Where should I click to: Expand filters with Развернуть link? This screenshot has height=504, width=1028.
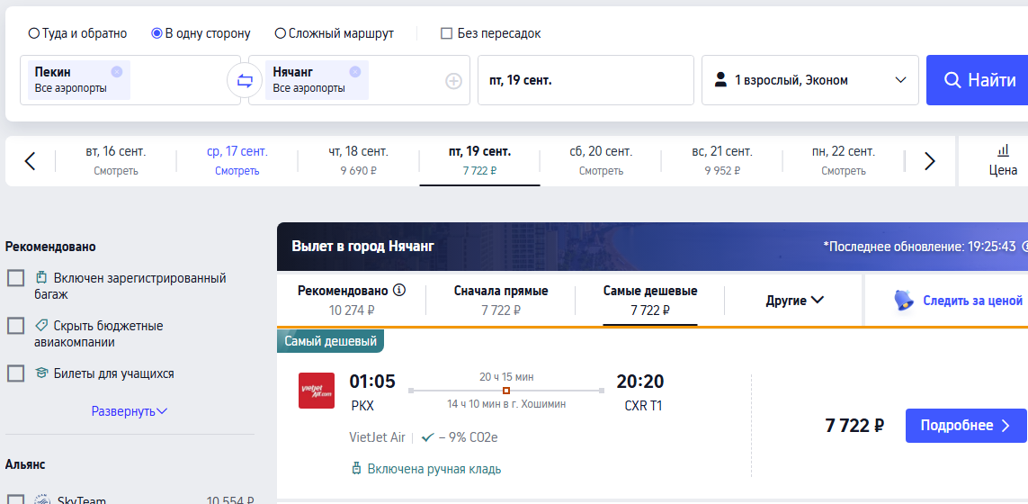click(130, 411)
